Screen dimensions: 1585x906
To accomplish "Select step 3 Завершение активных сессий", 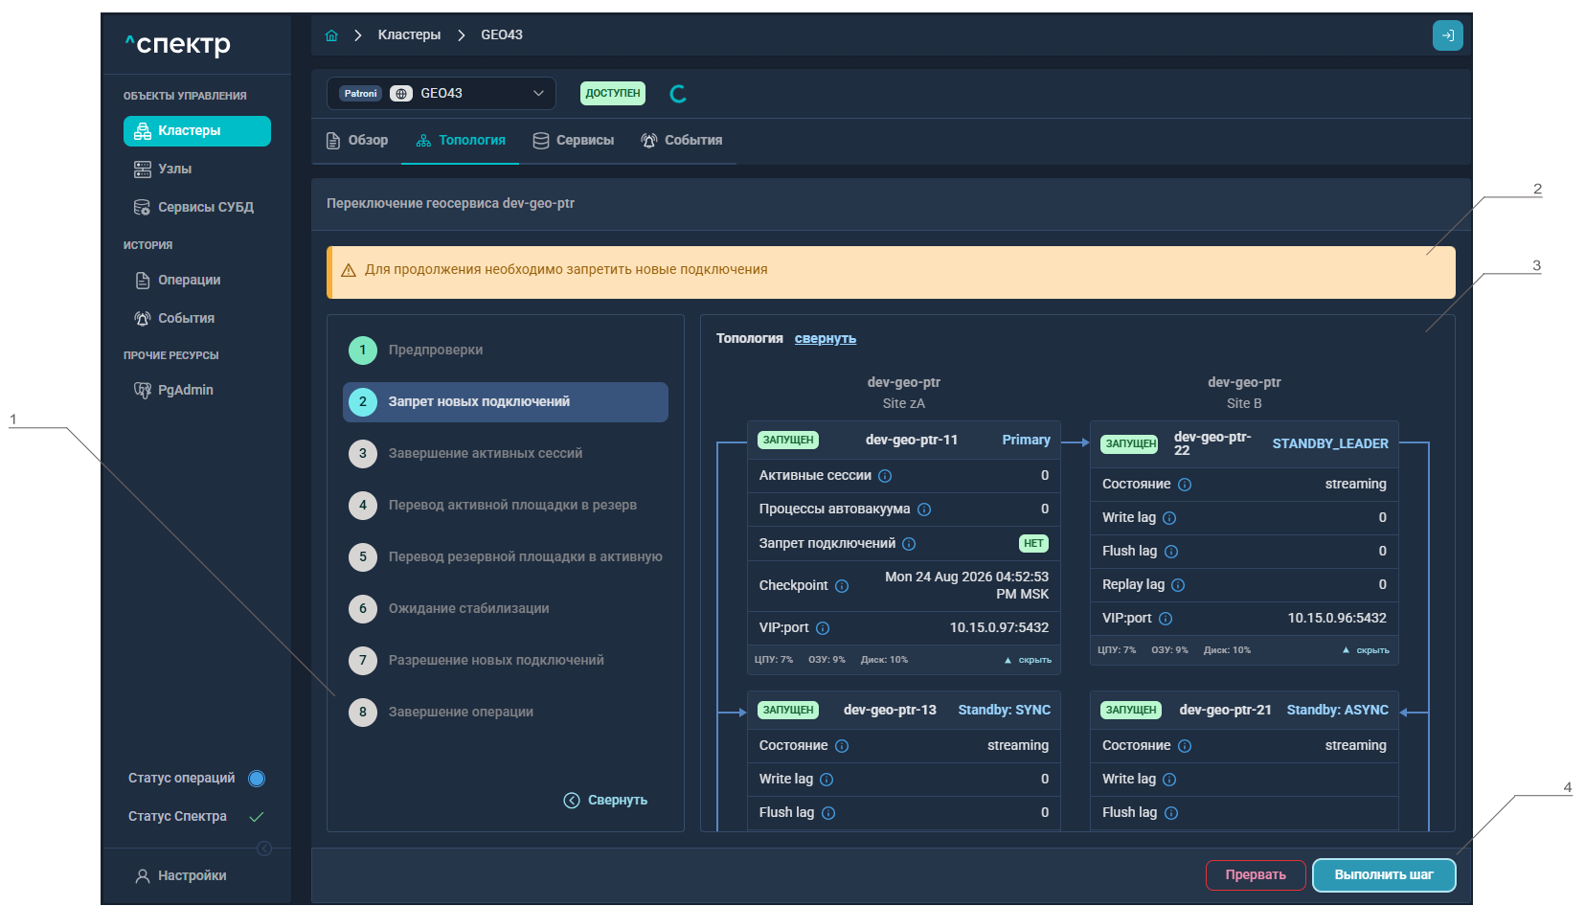I will pos(506,454).
